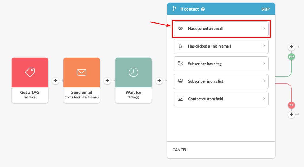Expand the Has opened an email condition
Viewport: 304px width, 167px height.
(221, 28)
